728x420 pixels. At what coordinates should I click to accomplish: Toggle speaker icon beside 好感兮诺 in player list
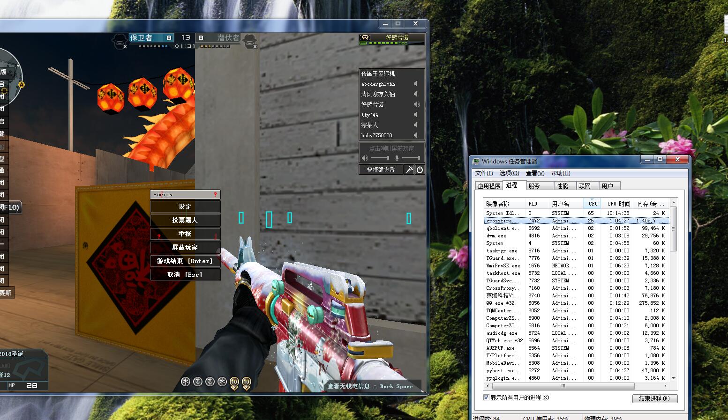tap(416, 104)
